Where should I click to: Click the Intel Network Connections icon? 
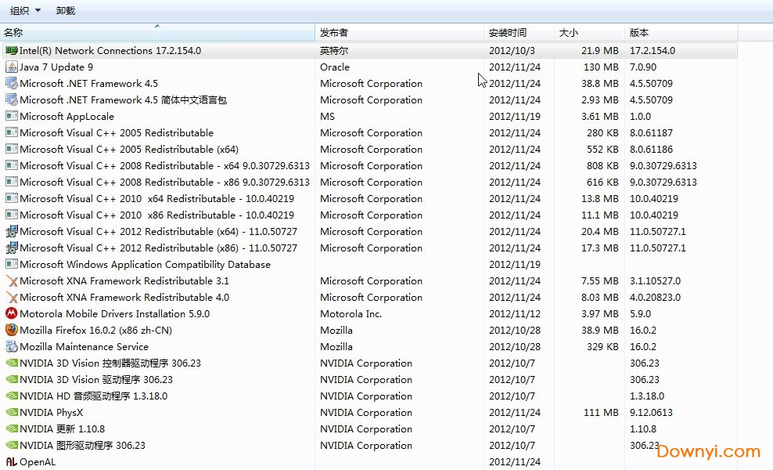click(x=12, y=50)
